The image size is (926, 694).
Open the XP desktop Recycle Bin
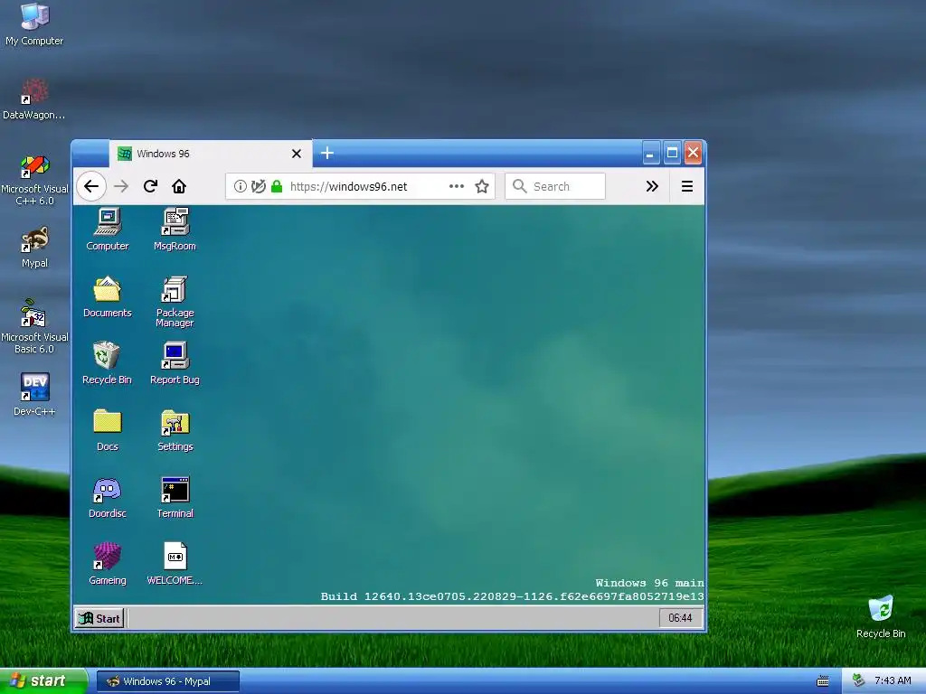tap(881, 616)
